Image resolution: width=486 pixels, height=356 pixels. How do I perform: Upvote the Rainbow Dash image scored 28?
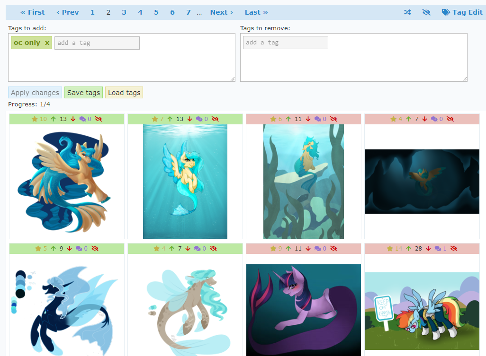pos(408,249)
